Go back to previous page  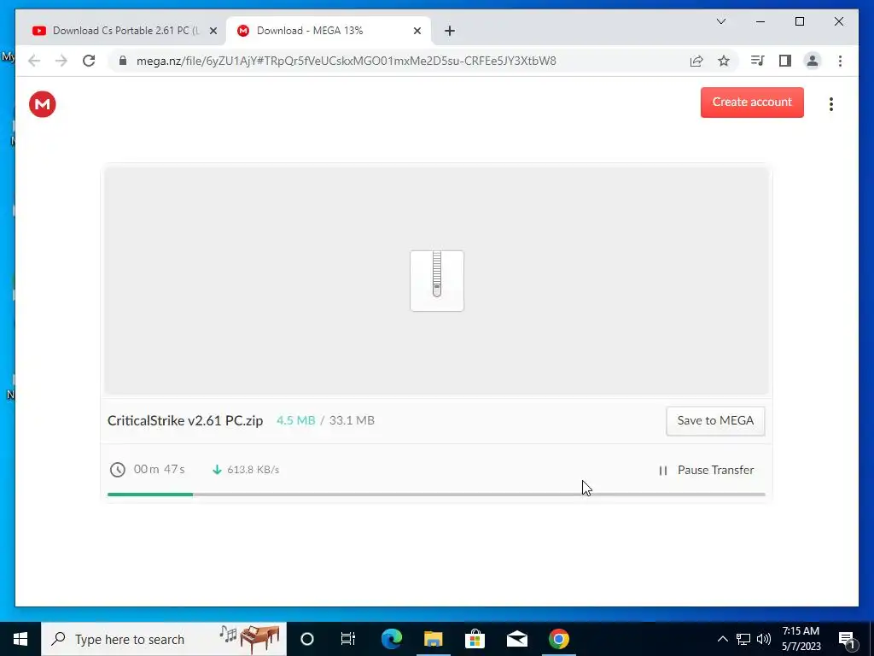point(34,61)
